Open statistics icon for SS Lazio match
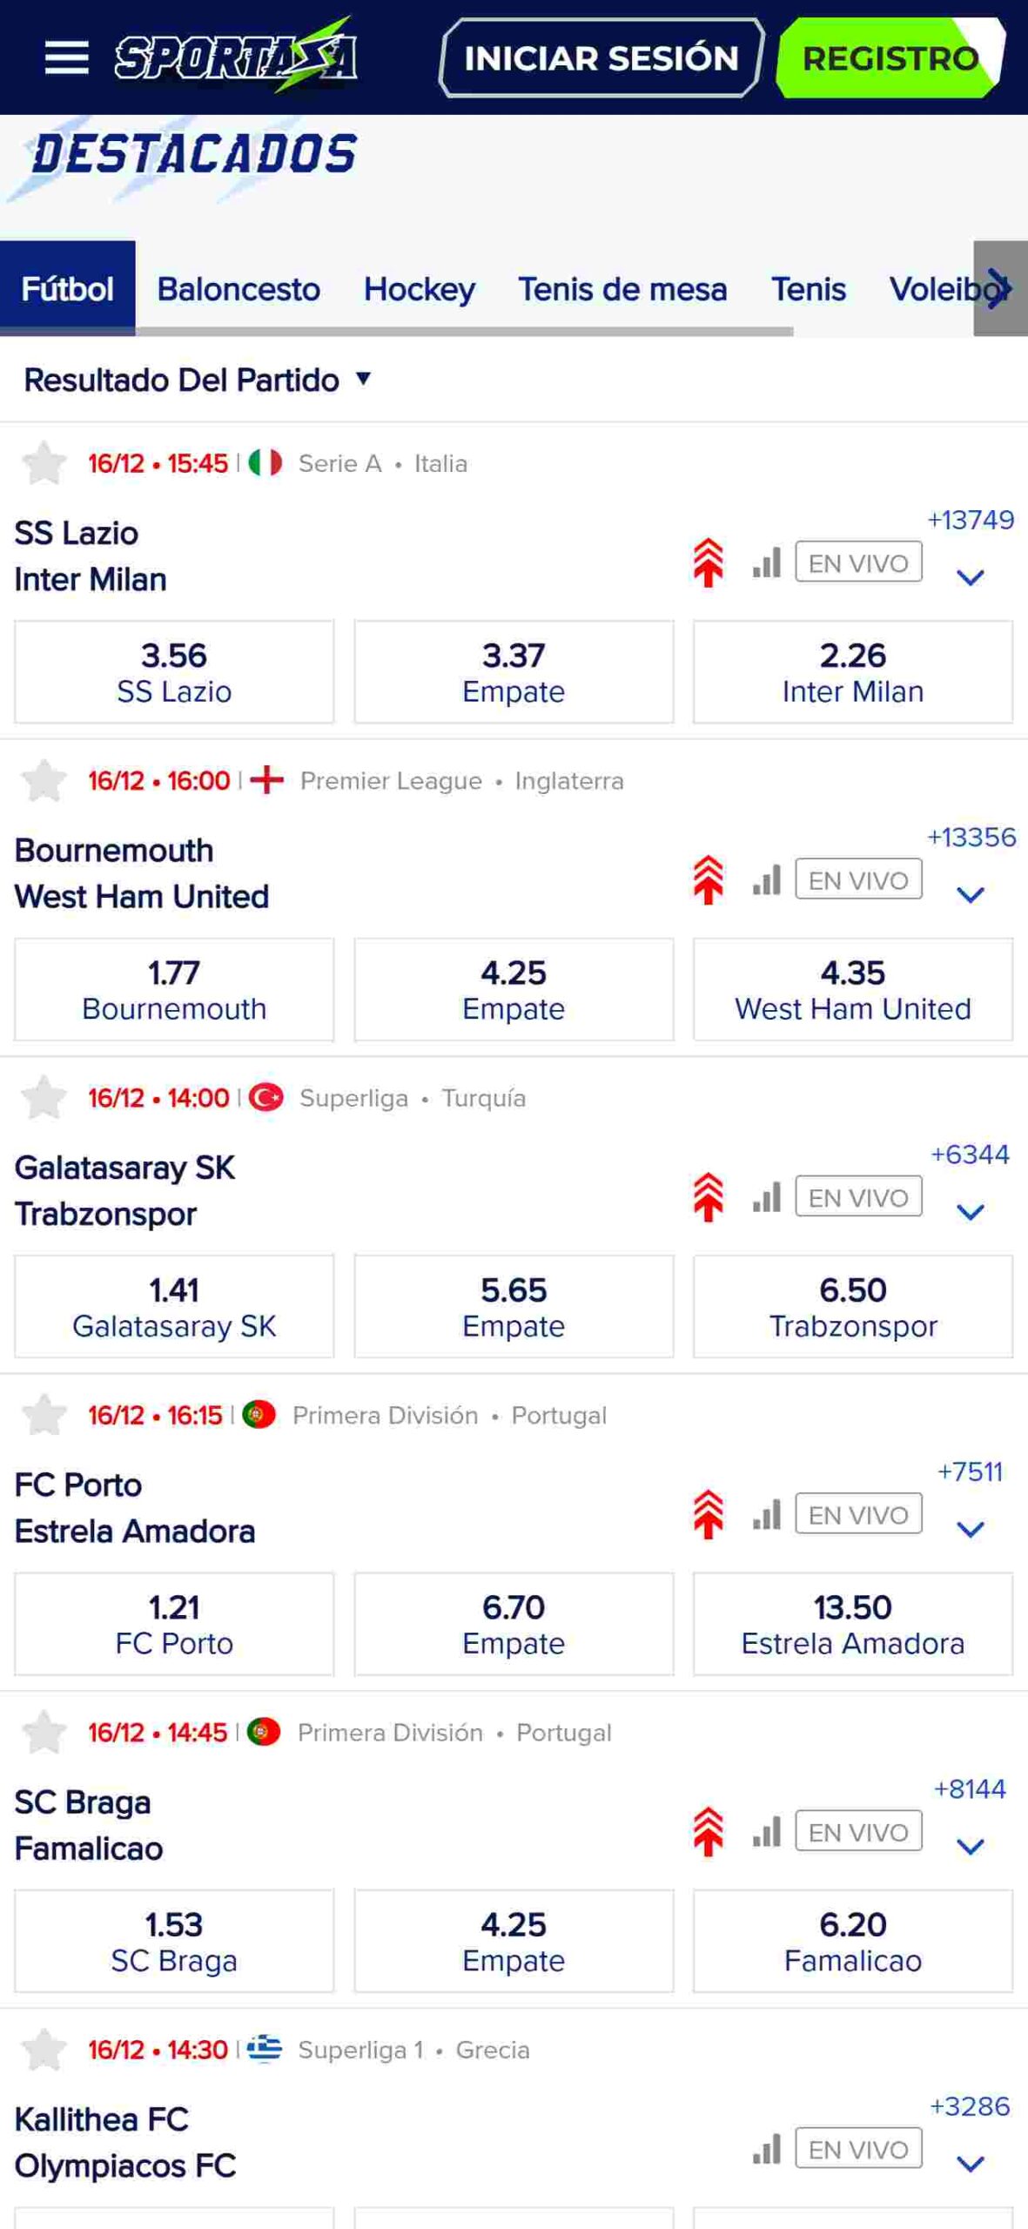 [767, 562]
